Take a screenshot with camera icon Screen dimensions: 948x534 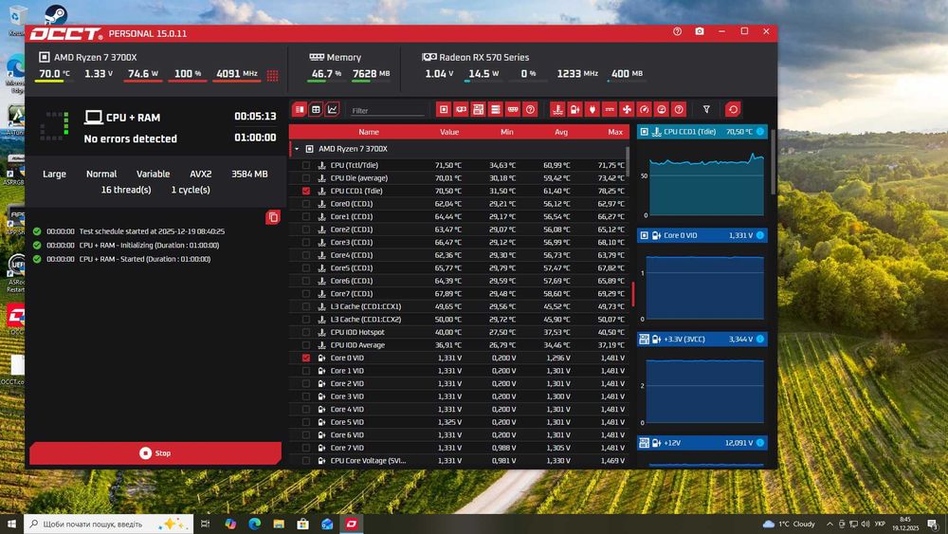pyautogui.click(x=700, y=31)
